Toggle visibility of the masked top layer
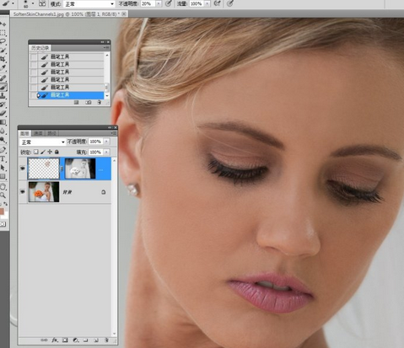Screen dimensions: 404x348 23,169
